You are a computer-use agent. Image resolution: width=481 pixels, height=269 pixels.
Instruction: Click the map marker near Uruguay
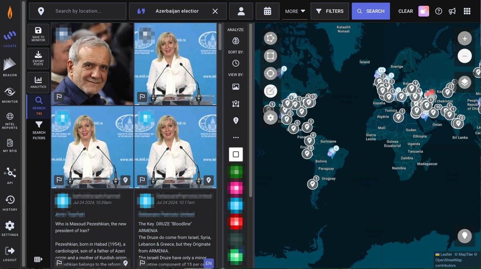[x=313, y=184]
